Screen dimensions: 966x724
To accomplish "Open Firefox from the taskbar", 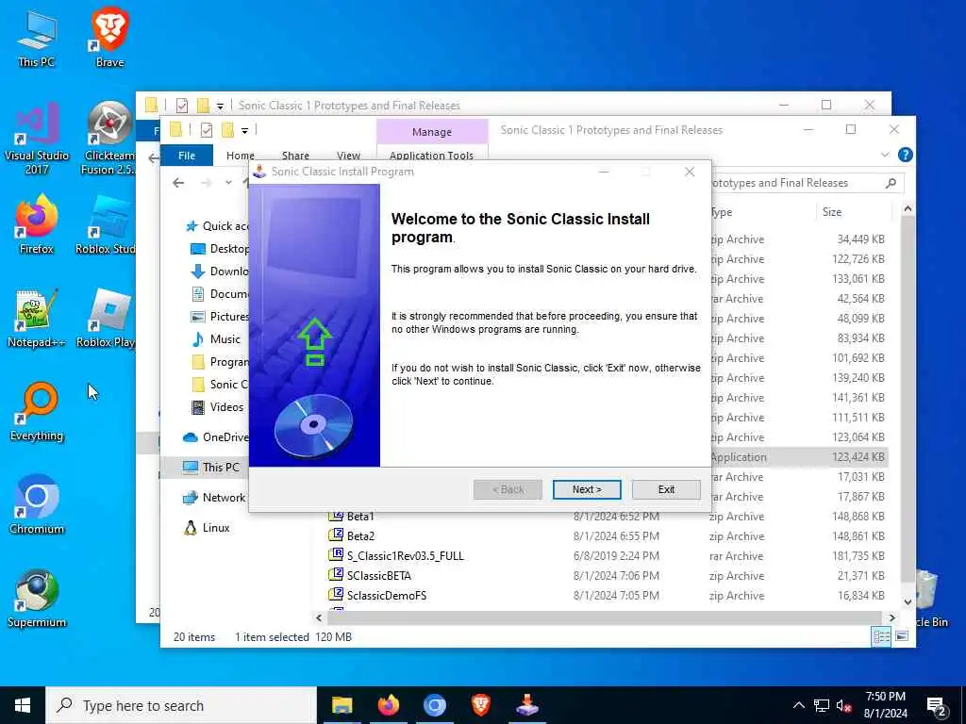I will 388,705.
